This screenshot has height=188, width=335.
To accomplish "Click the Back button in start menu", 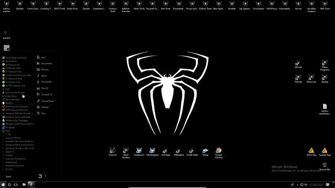I will pyautogui.click(x=8, y=177).
